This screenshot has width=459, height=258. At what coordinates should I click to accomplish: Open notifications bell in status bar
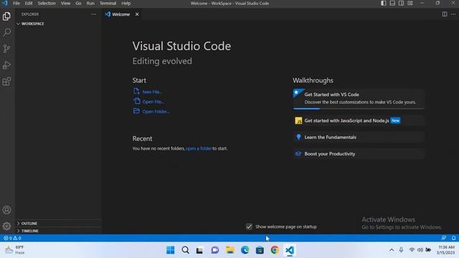453,238
